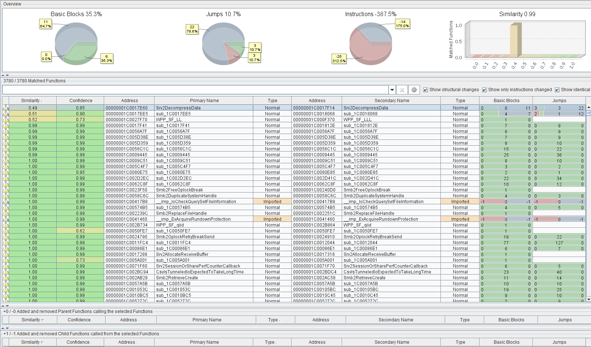The image size is (591, 347).
Task: Click row icon for sub_1C0050FE7
Action: click(x=6, y=231)
